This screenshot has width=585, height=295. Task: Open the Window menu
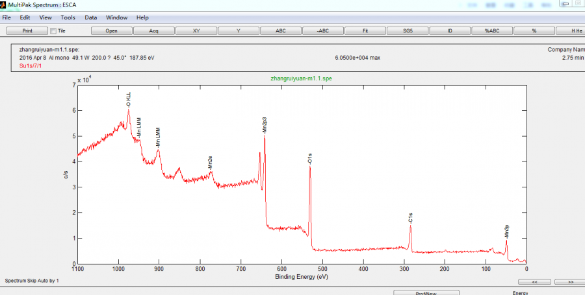[x=117, y=18]
